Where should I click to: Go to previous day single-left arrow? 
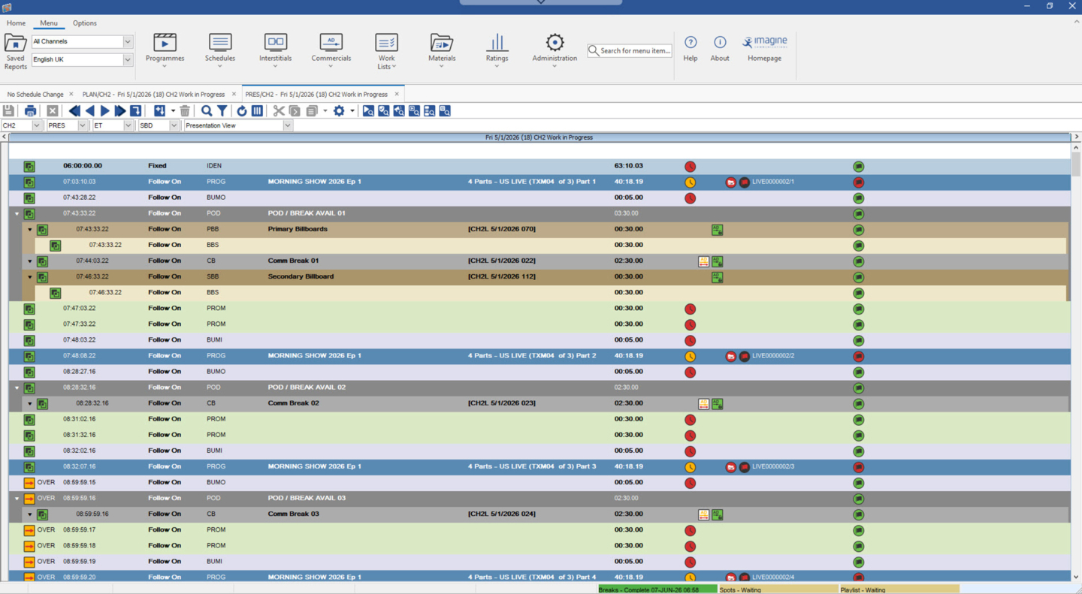tap(89, 110)
